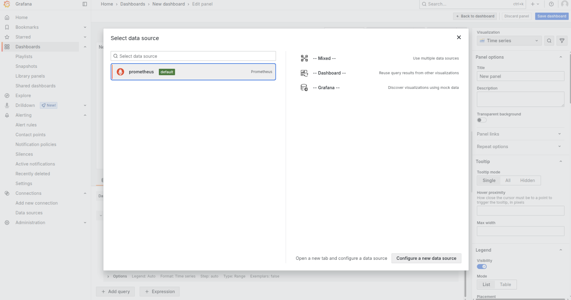Click the Grafana mock data icon
Image resolution: width=571 pixels, height=300 pixels.
click(x=304, y=88)
